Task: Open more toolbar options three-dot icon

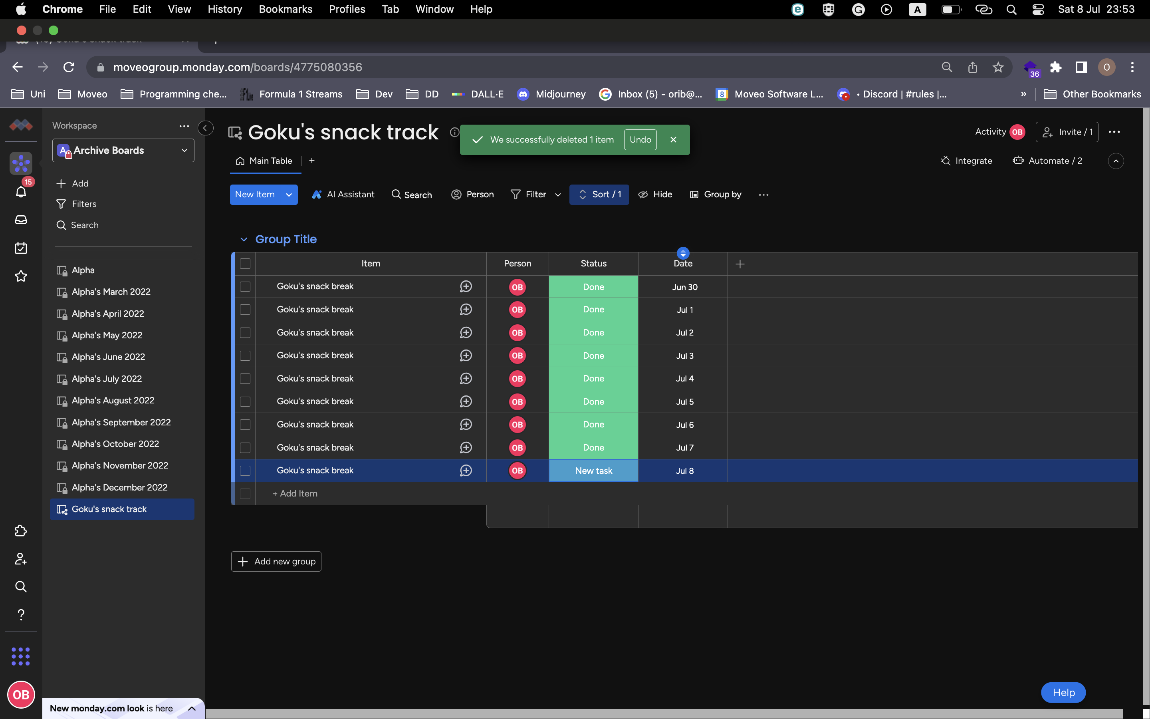Action: click(x=763, y=195)
